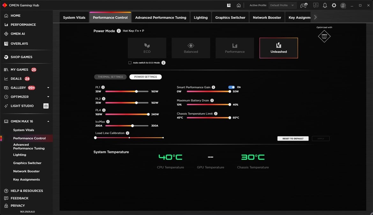Open Lighting in sidebar tree
Image resolution: width=373 pixels, height=215 pixels.
[x=19, y=155]
